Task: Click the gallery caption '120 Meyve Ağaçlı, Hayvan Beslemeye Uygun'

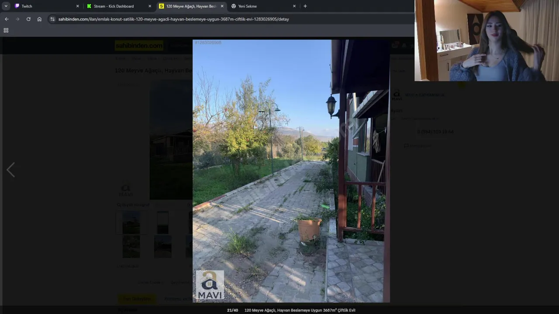Action: tap(300, 310)
